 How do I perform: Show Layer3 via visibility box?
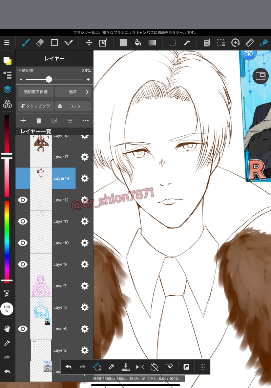click(x=23, y=307)
